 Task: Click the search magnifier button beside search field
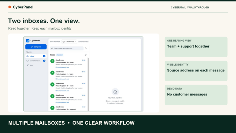click(x=86, y=48)
